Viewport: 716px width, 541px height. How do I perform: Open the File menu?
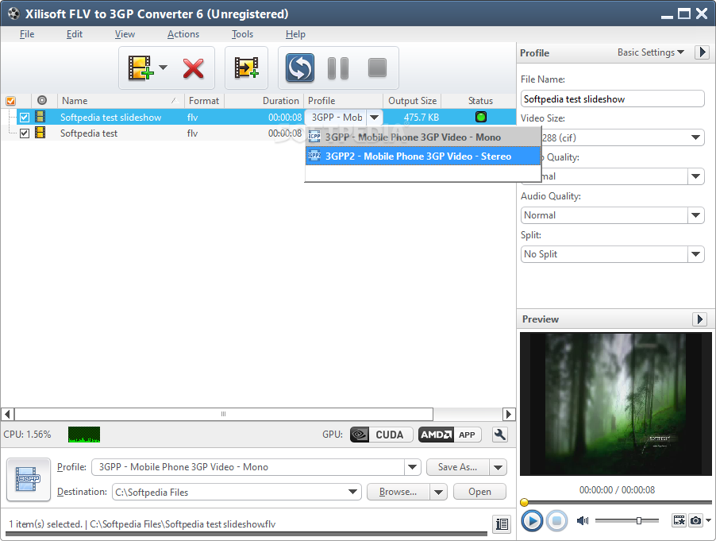[27, 34]
